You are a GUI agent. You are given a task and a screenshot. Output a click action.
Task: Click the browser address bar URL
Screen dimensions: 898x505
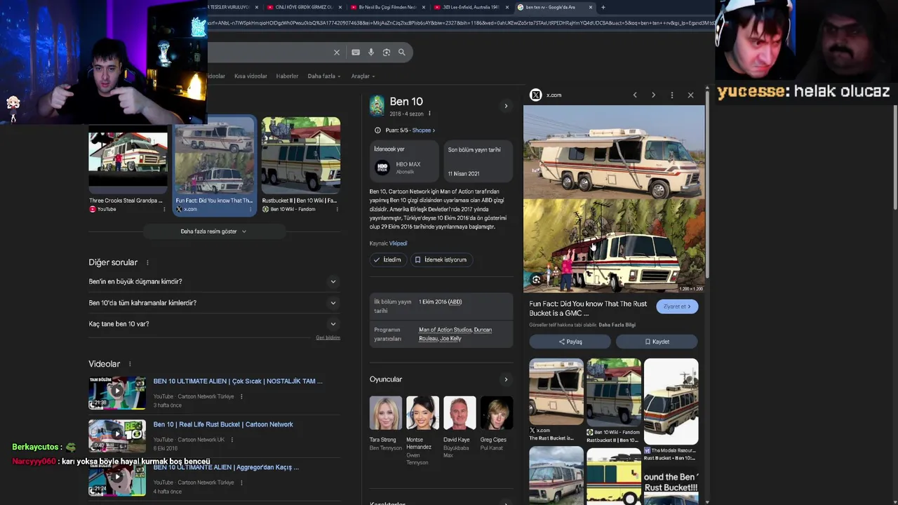click(460, 22)
